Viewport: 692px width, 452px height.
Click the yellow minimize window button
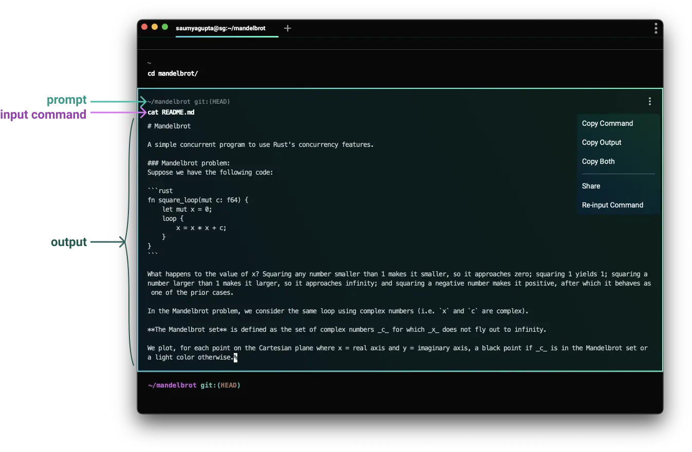click(155, 27)
